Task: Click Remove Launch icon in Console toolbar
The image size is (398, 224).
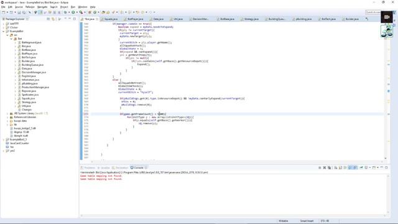Action: click(x=325, y=167)
